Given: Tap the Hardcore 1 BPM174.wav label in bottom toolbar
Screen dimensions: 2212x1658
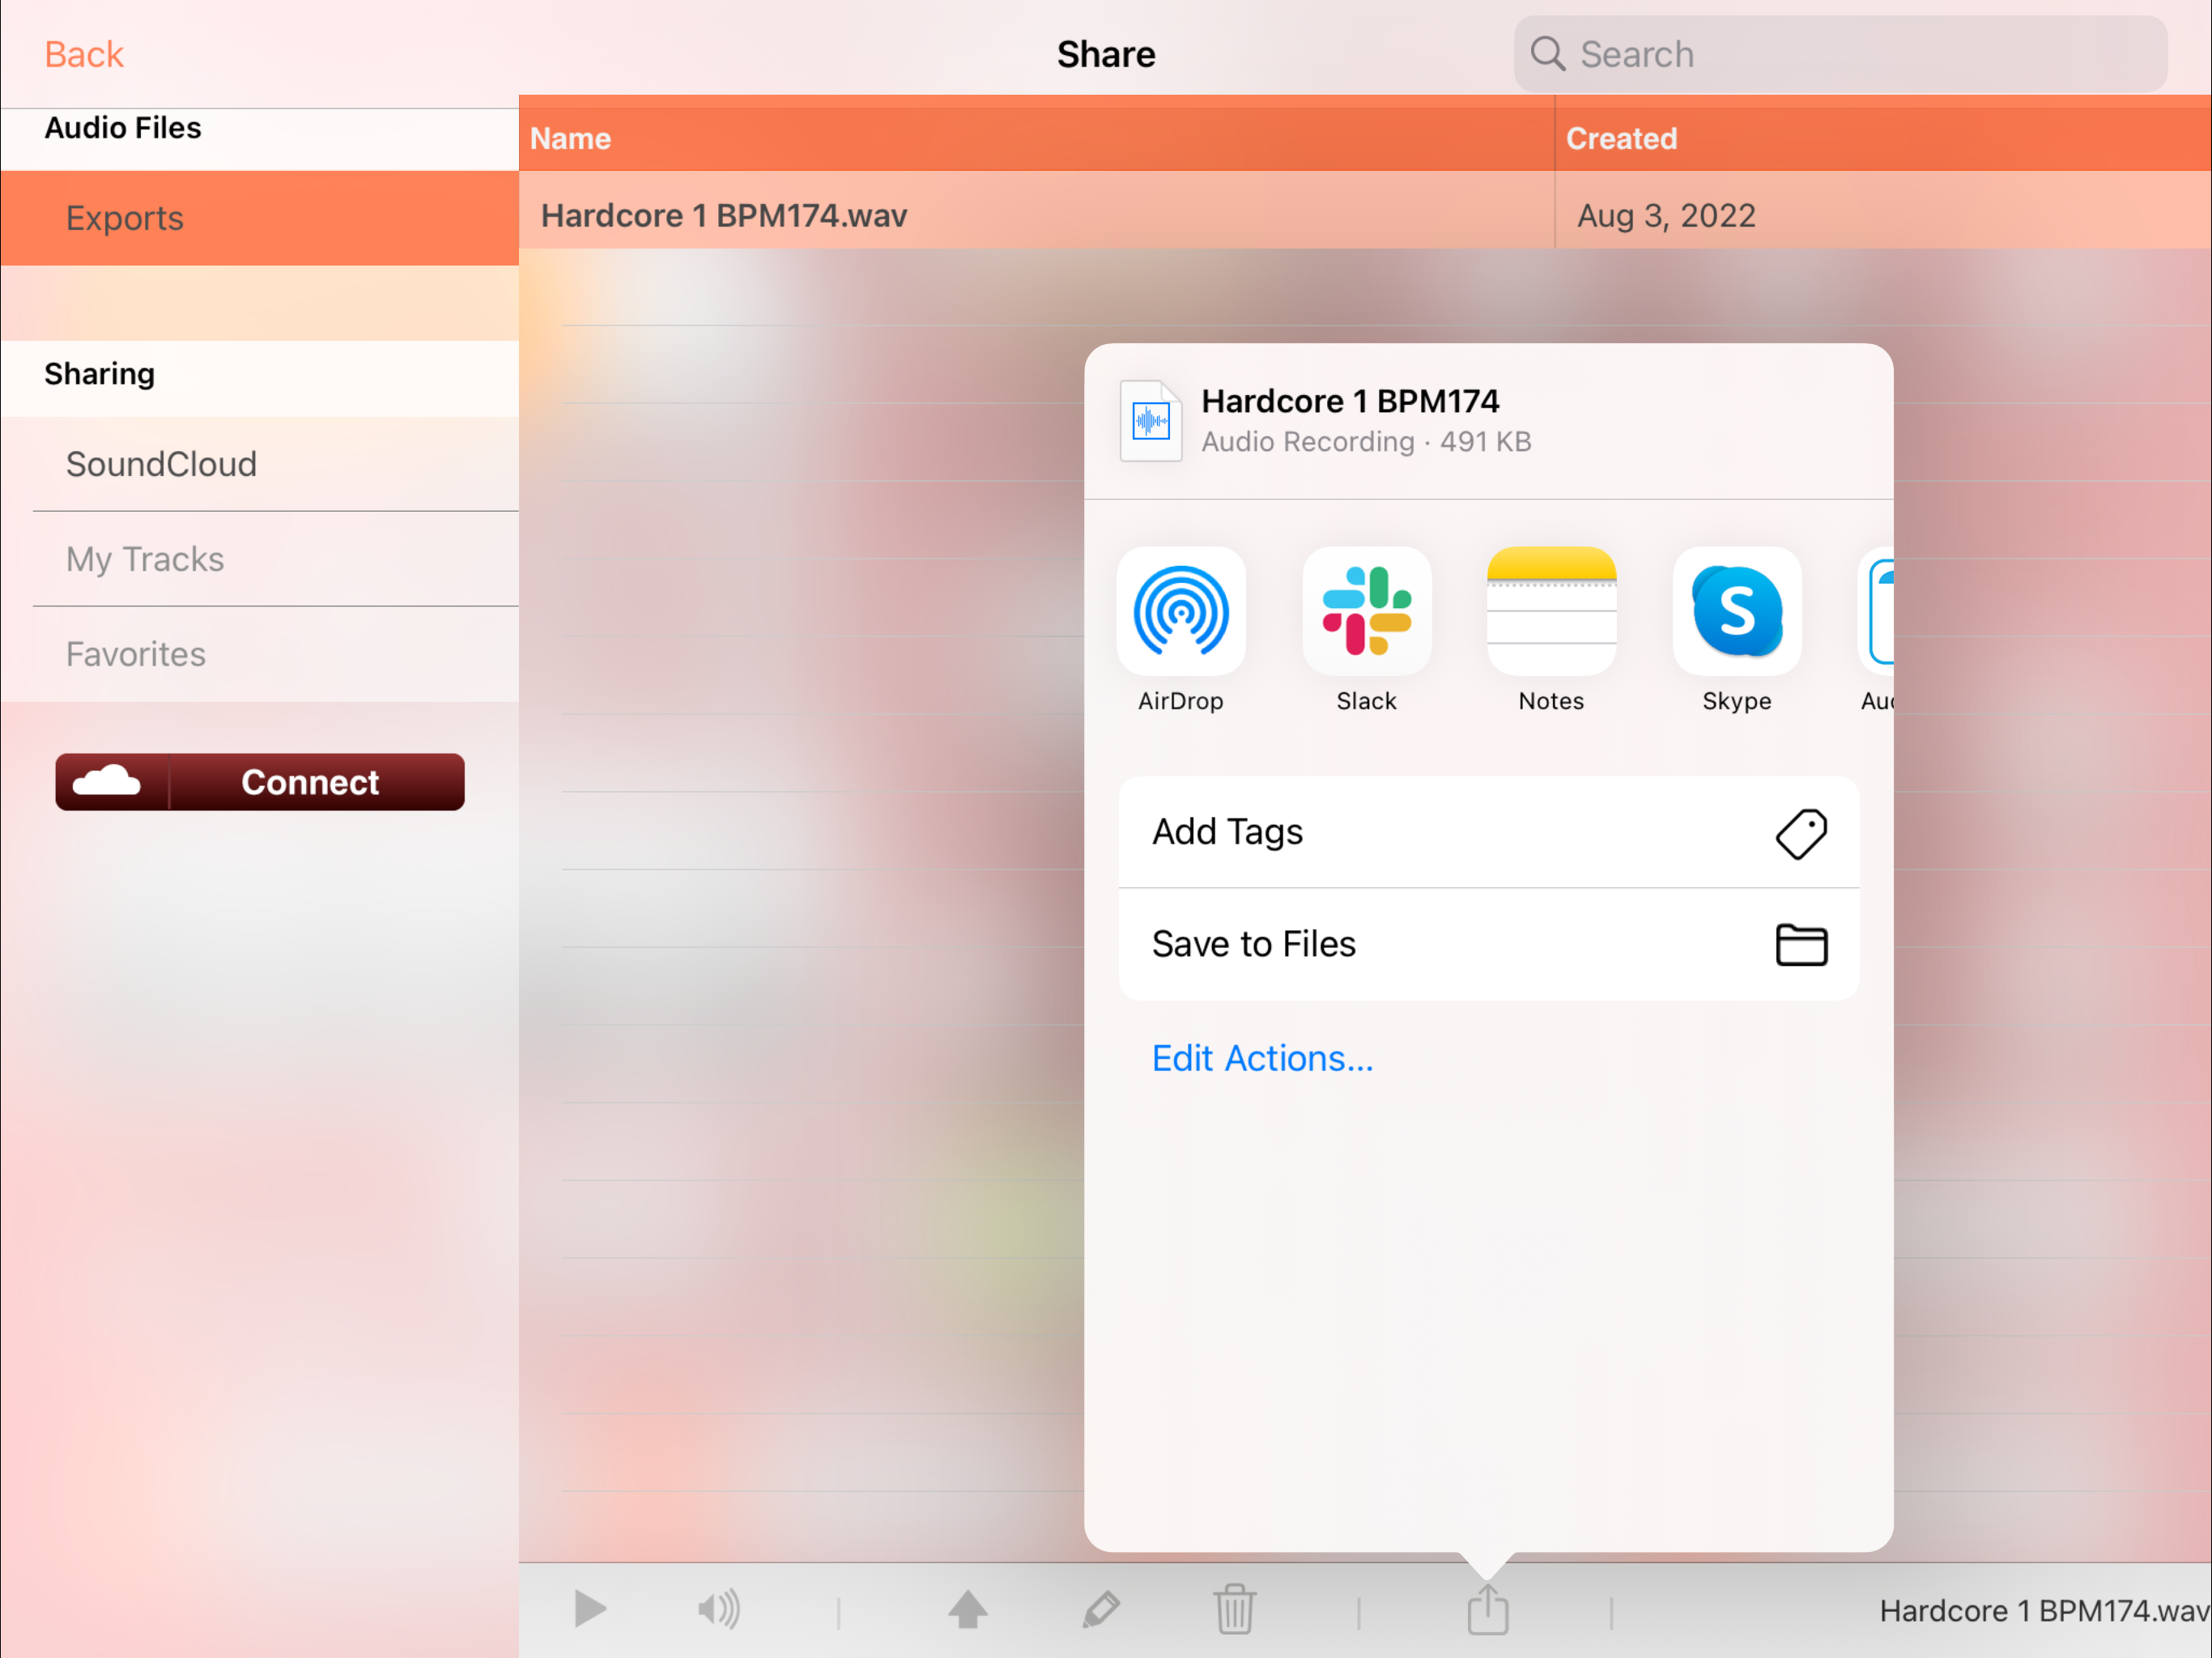Looking at the screenshot, I should pyautogui.click(x=2044, y=1611).
